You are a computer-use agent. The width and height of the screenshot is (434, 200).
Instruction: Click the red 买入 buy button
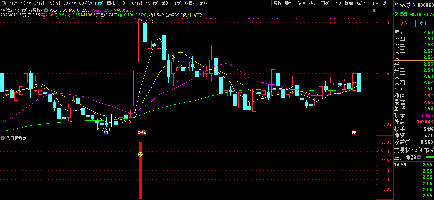(x=404, y=23)
